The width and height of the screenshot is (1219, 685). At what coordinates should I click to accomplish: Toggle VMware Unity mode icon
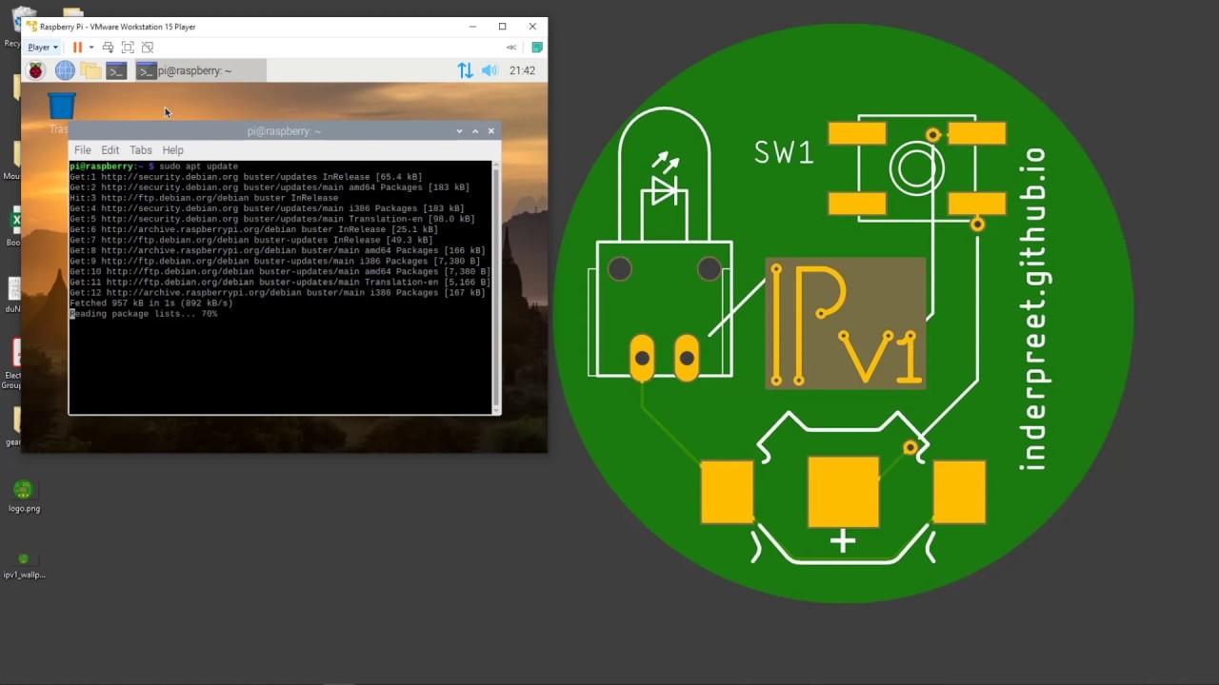pos(148,47)
